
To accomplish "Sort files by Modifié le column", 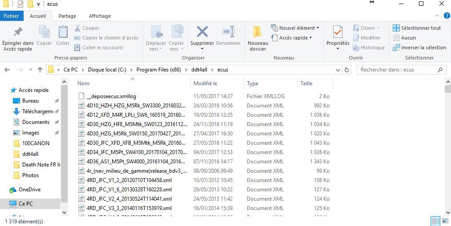I will pyautogui.click(x=205, y=83).
